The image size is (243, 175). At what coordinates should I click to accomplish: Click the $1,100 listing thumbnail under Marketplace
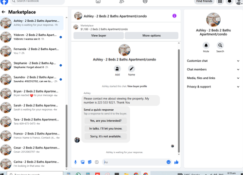click(76, 27)
